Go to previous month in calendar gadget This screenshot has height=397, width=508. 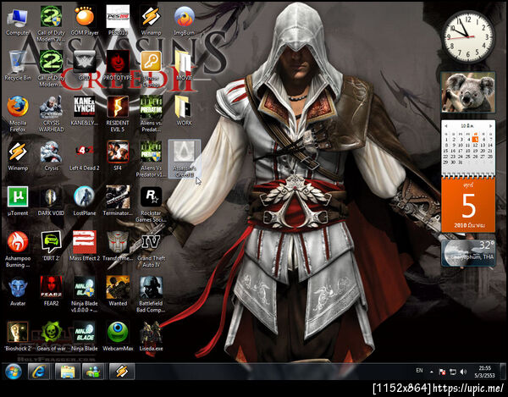pos(446,125)
